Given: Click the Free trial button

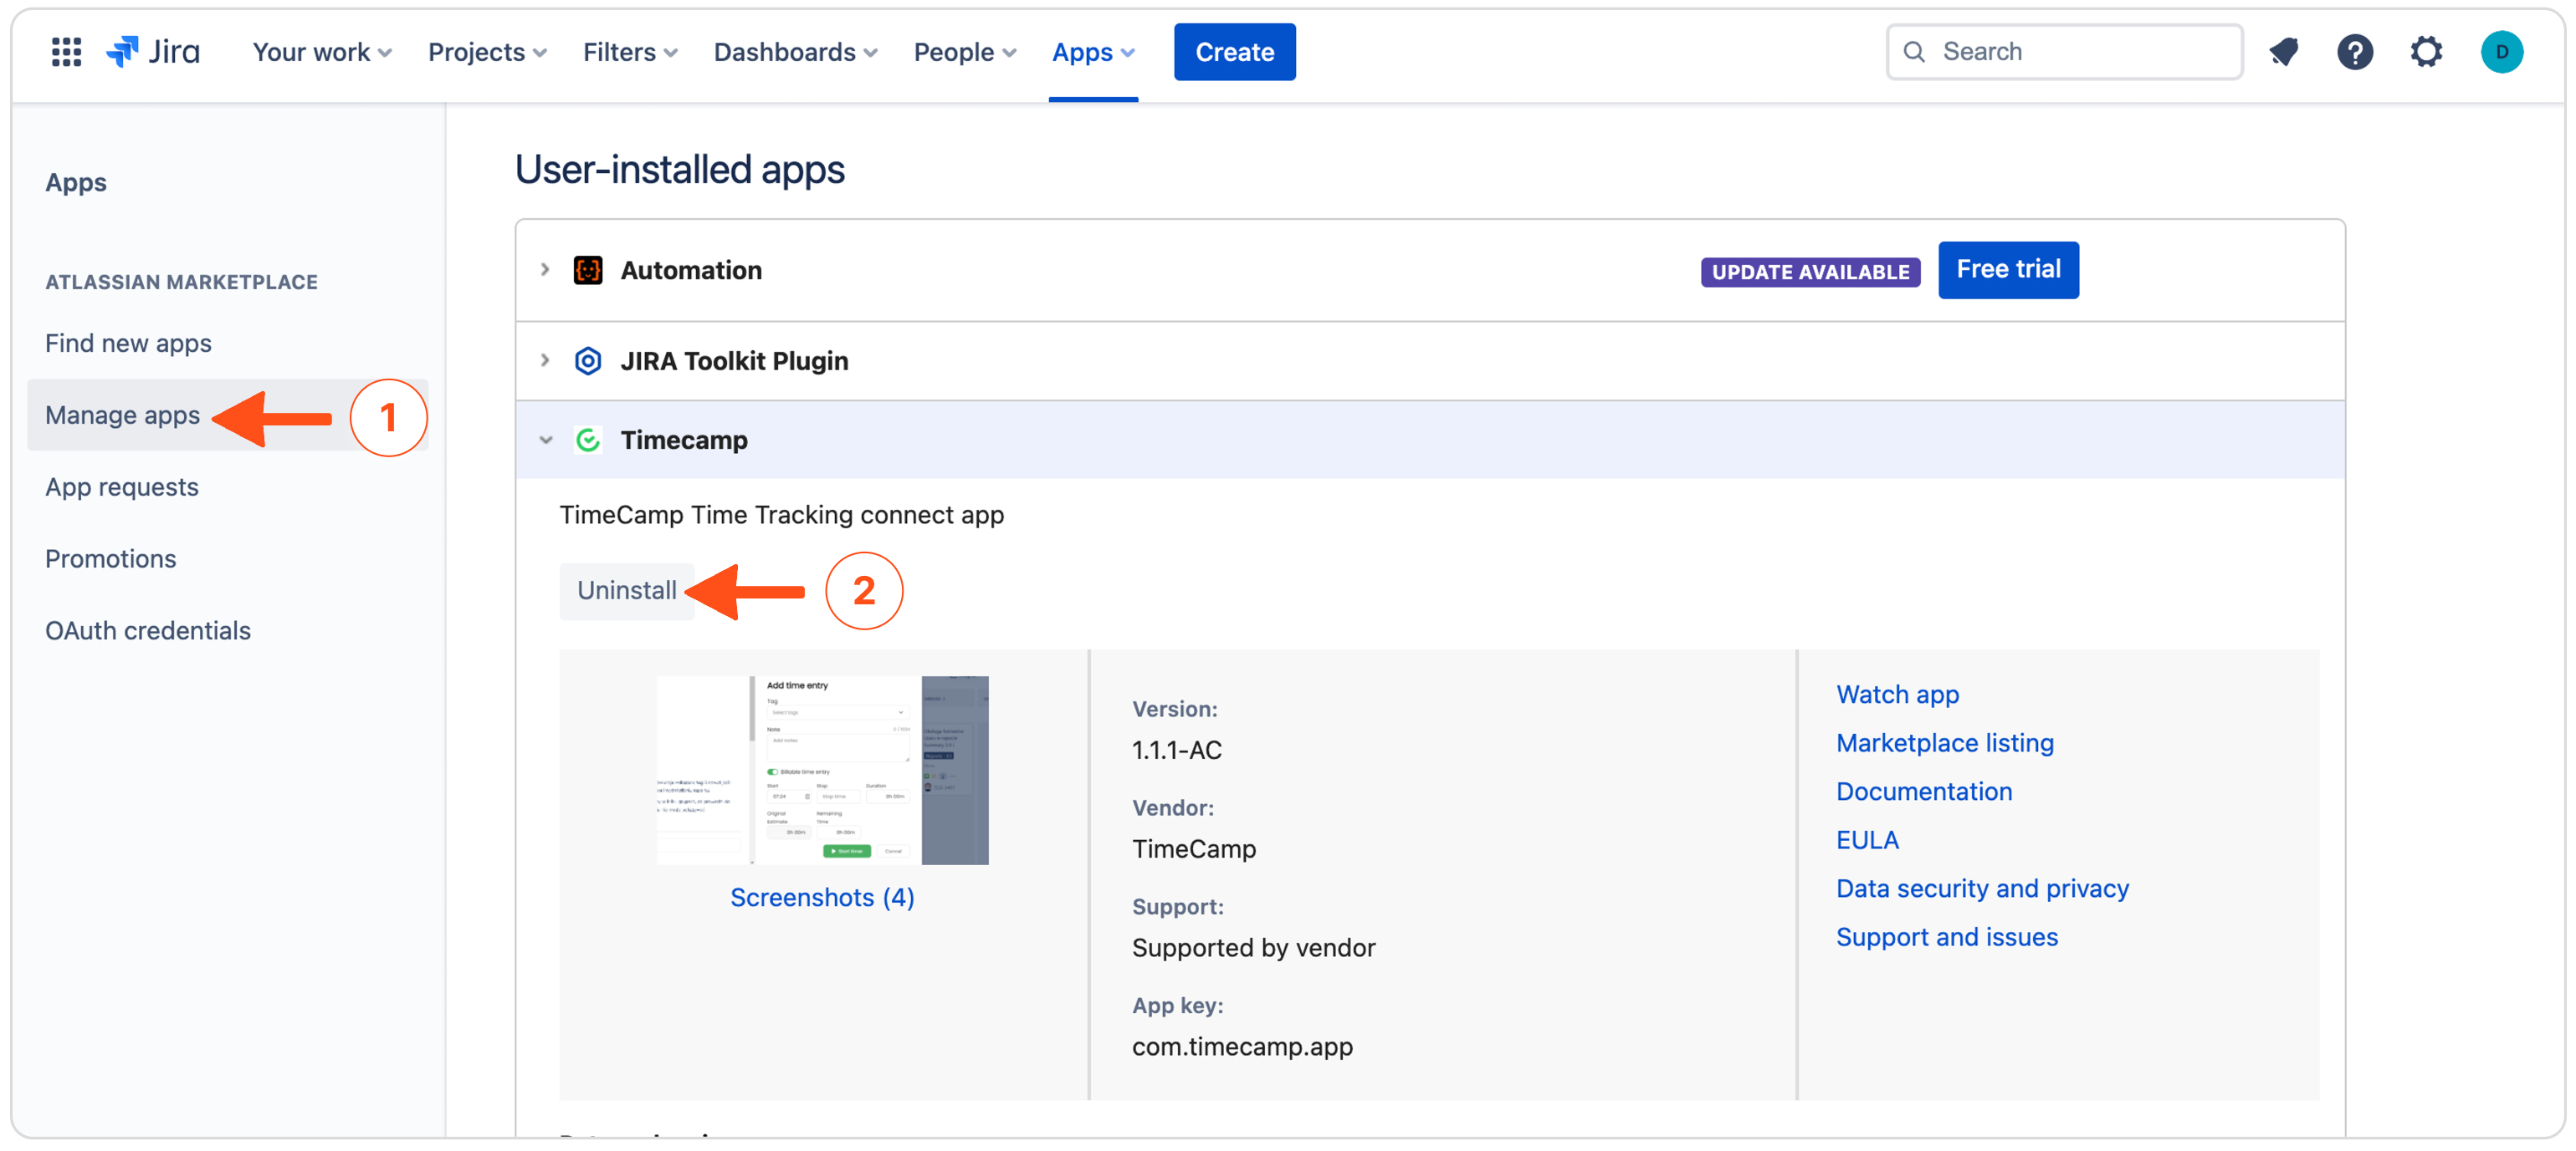Looking at the screenshot, I should (2007, 270).
